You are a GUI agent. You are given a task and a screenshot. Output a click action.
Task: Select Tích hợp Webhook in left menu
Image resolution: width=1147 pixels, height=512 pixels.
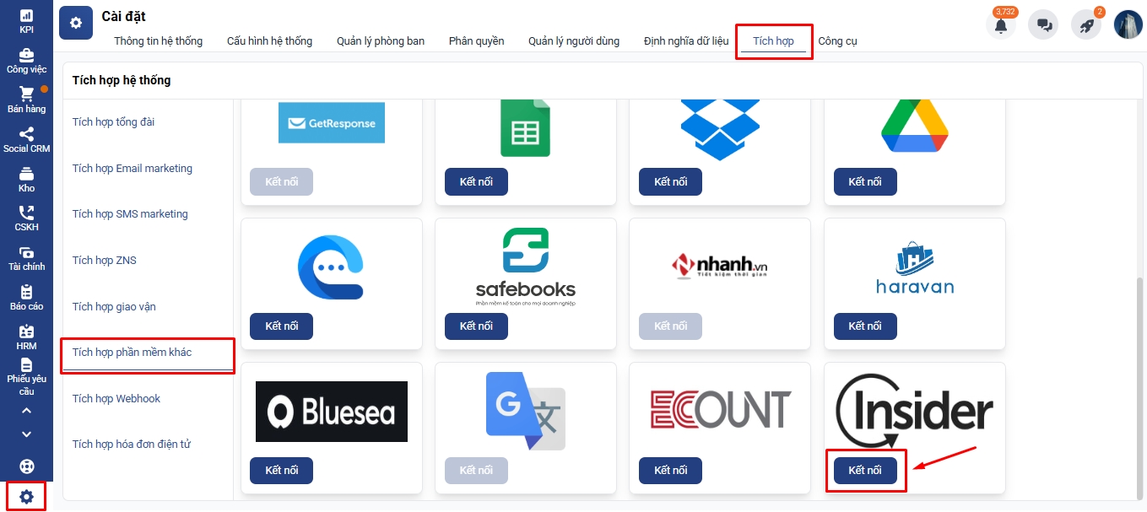click(116, 398)
